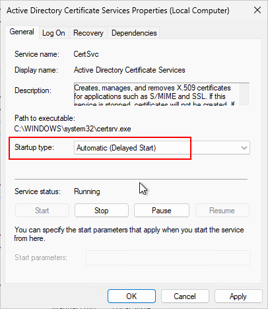Switch to the General tab
This screenshot has height=309, width=268.
22,32
